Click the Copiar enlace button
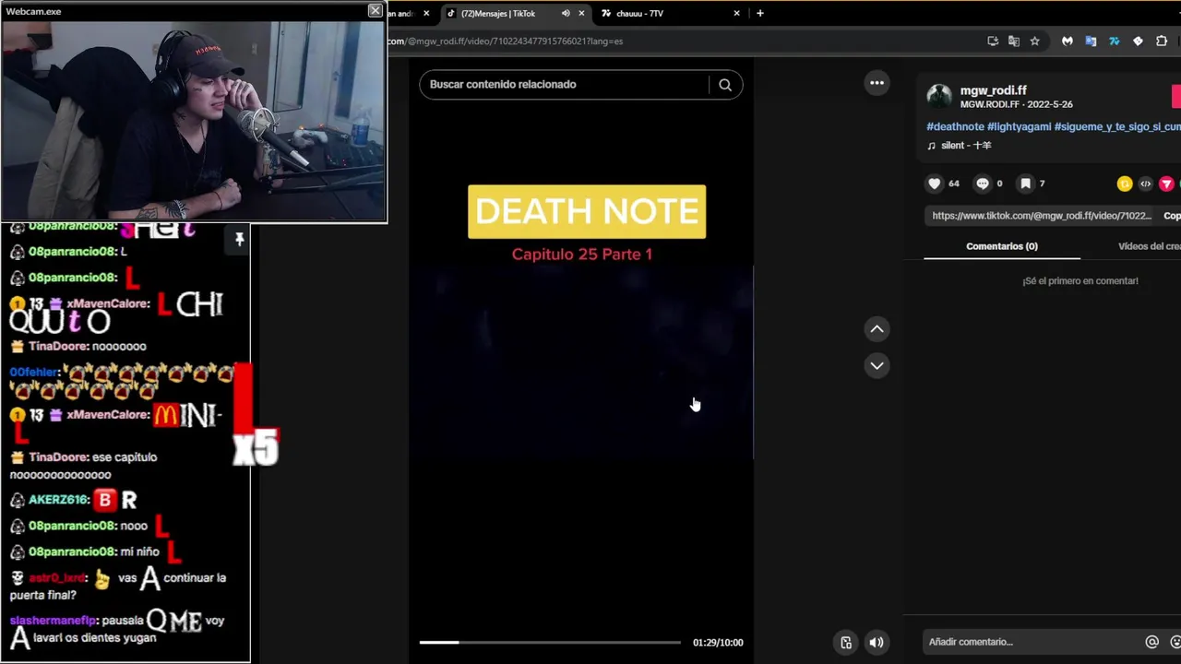1181x664 pixels. click(x=1171, y=216)
